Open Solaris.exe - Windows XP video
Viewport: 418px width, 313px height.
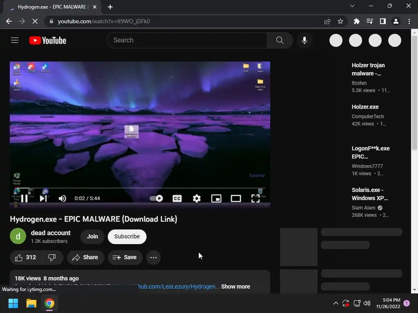(369, 194)
